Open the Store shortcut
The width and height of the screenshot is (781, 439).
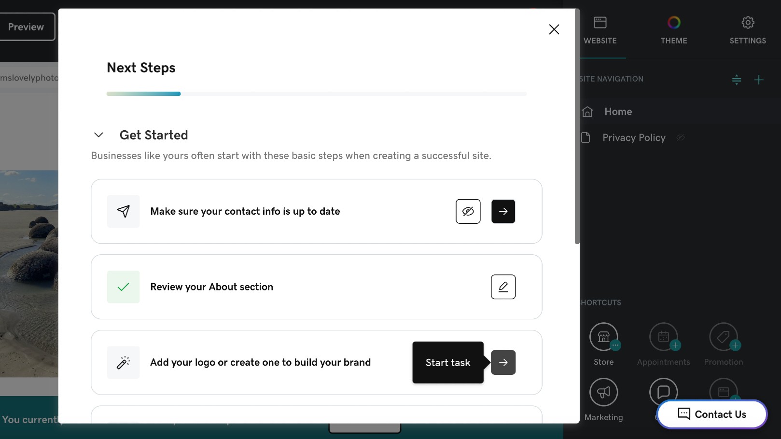tap(604, 344)
